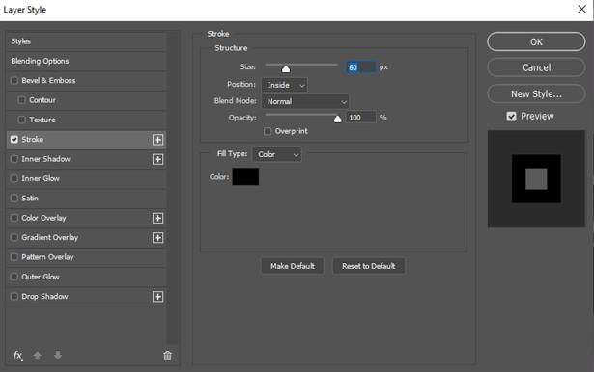Toggle the Overprint checkbox

pyautogui.click(x=268, y=131)
